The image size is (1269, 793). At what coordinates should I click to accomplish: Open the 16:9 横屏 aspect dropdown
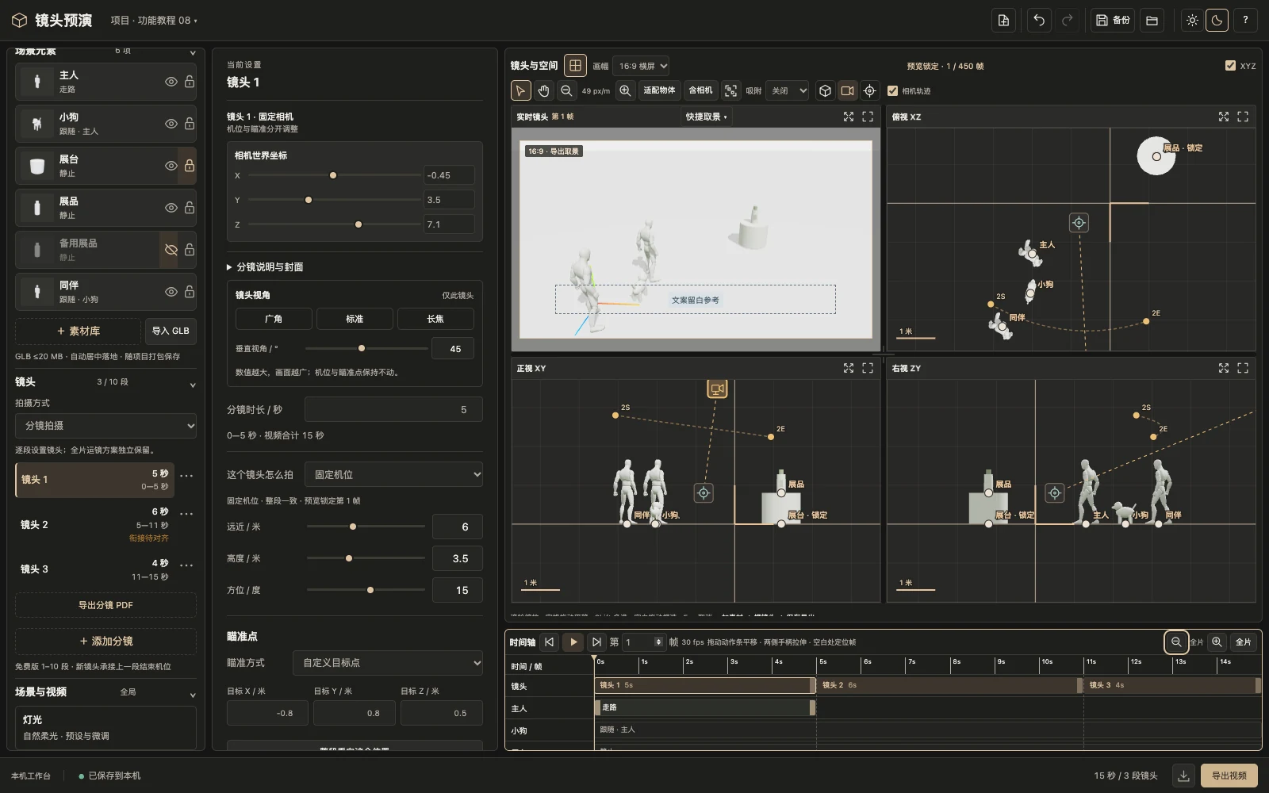click(641, 67)
